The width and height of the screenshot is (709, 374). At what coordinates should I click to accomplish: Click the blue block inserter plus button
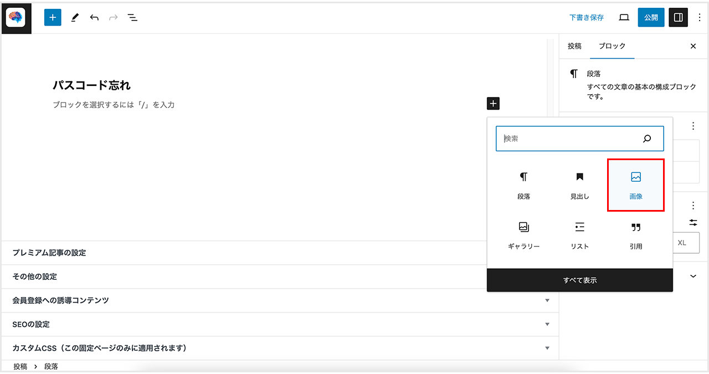tap(53, 17)
